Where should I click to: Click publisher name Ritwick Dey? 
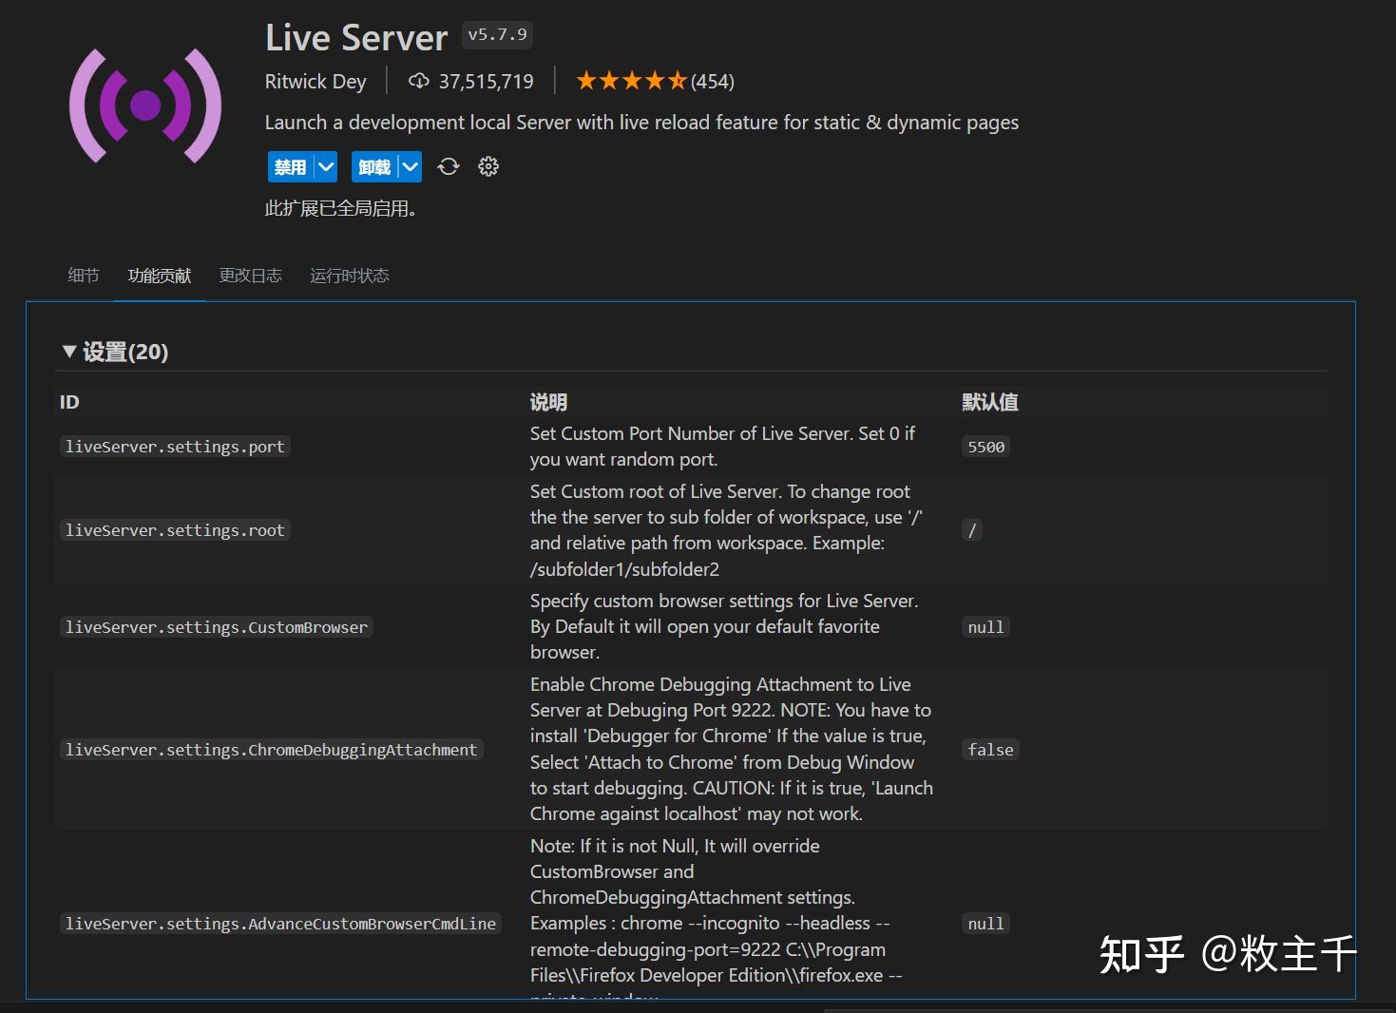pyautogui.click(x=316, y=82)
